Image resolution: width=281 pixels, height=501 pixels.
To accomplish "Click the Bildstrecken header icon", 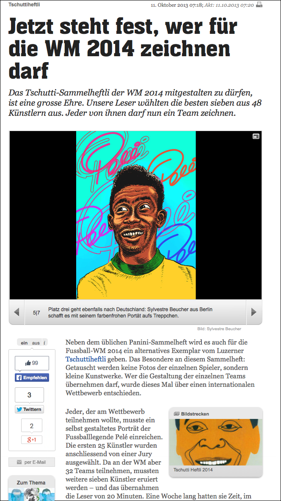I will pos(176,414).
